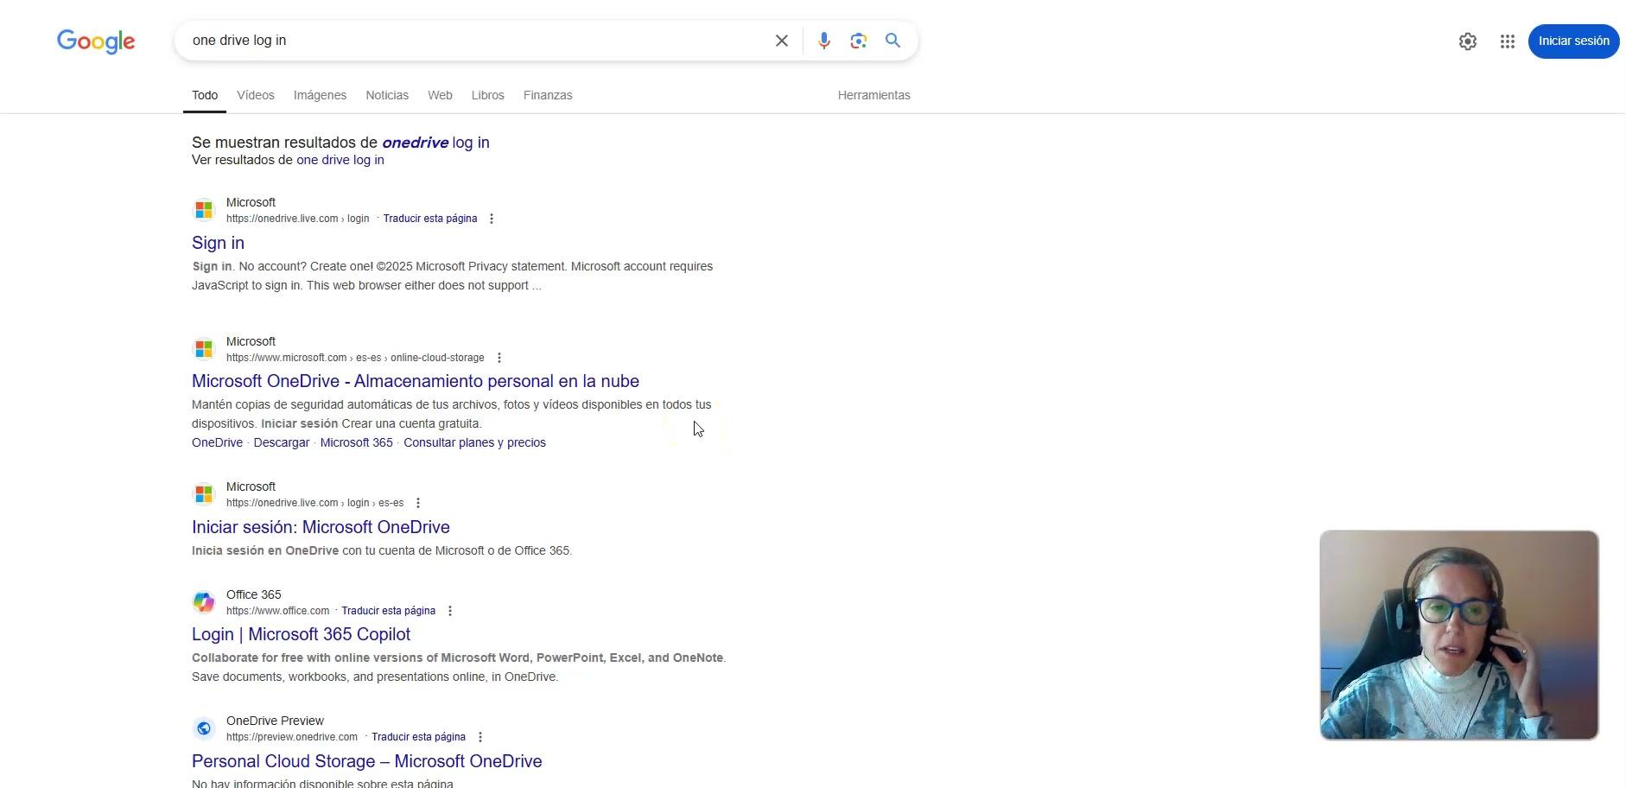
Task: Click the OneDrive Preview globe favicon
Action: coord(204,728)
